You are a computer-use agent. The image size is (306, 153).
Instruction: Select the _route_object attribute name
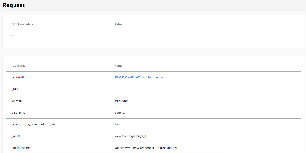[21, 148]
